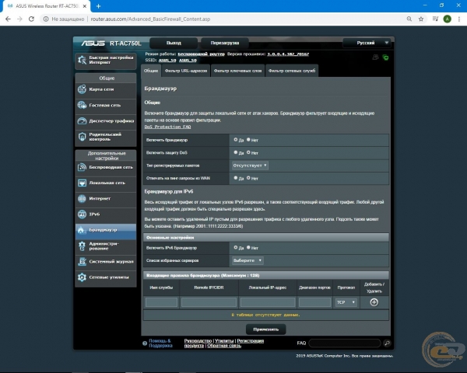467x373 pixels.
Task: Open Тип регистрируемых пакетов dropdown
Action: coord(249,166)
